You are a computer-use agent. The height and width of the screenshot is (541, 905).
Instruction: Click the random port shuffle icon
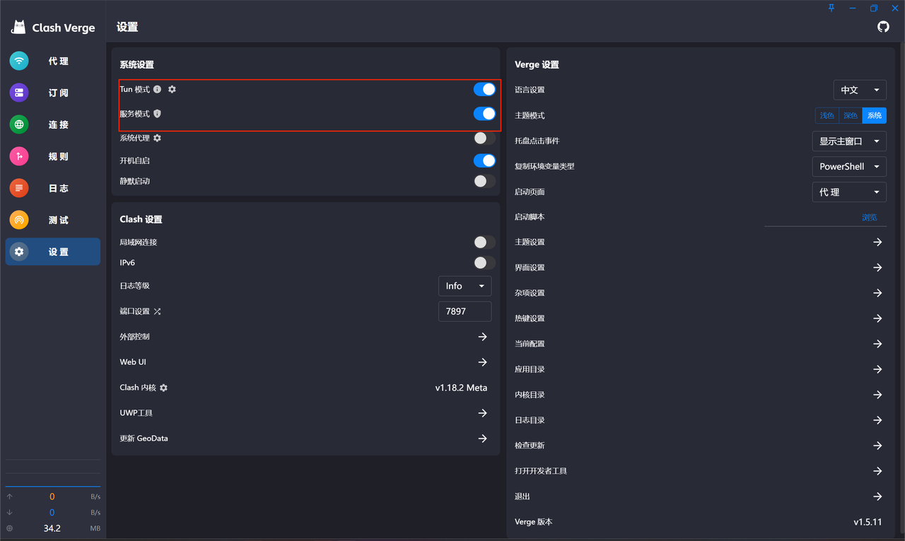click(157, 311)
